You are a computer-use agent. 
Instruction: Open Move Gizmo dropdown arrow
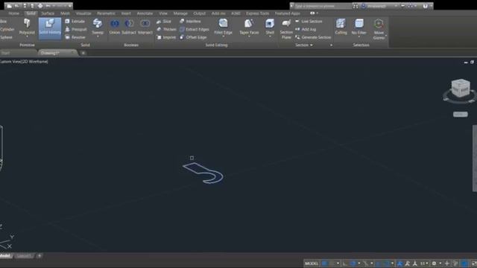(x=386, y=36)
